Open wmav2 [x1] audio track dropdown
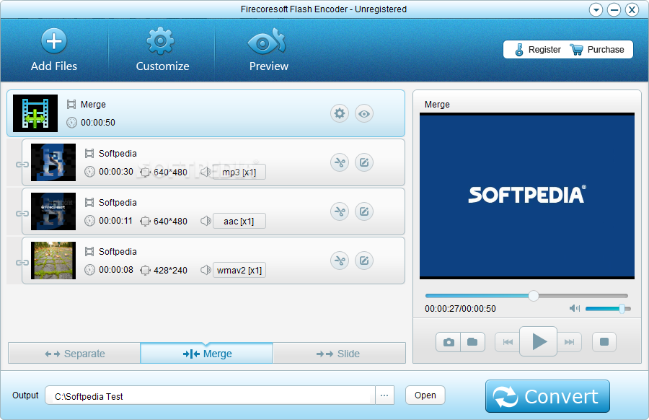The width and height of the screenshot is (649, 420). click(x=239, y=270)
